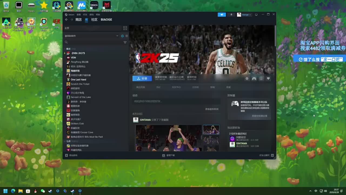Click the library search field
The height and width of the screenshot is (195, 346).
pyautogui.click(x=95, y=42)
